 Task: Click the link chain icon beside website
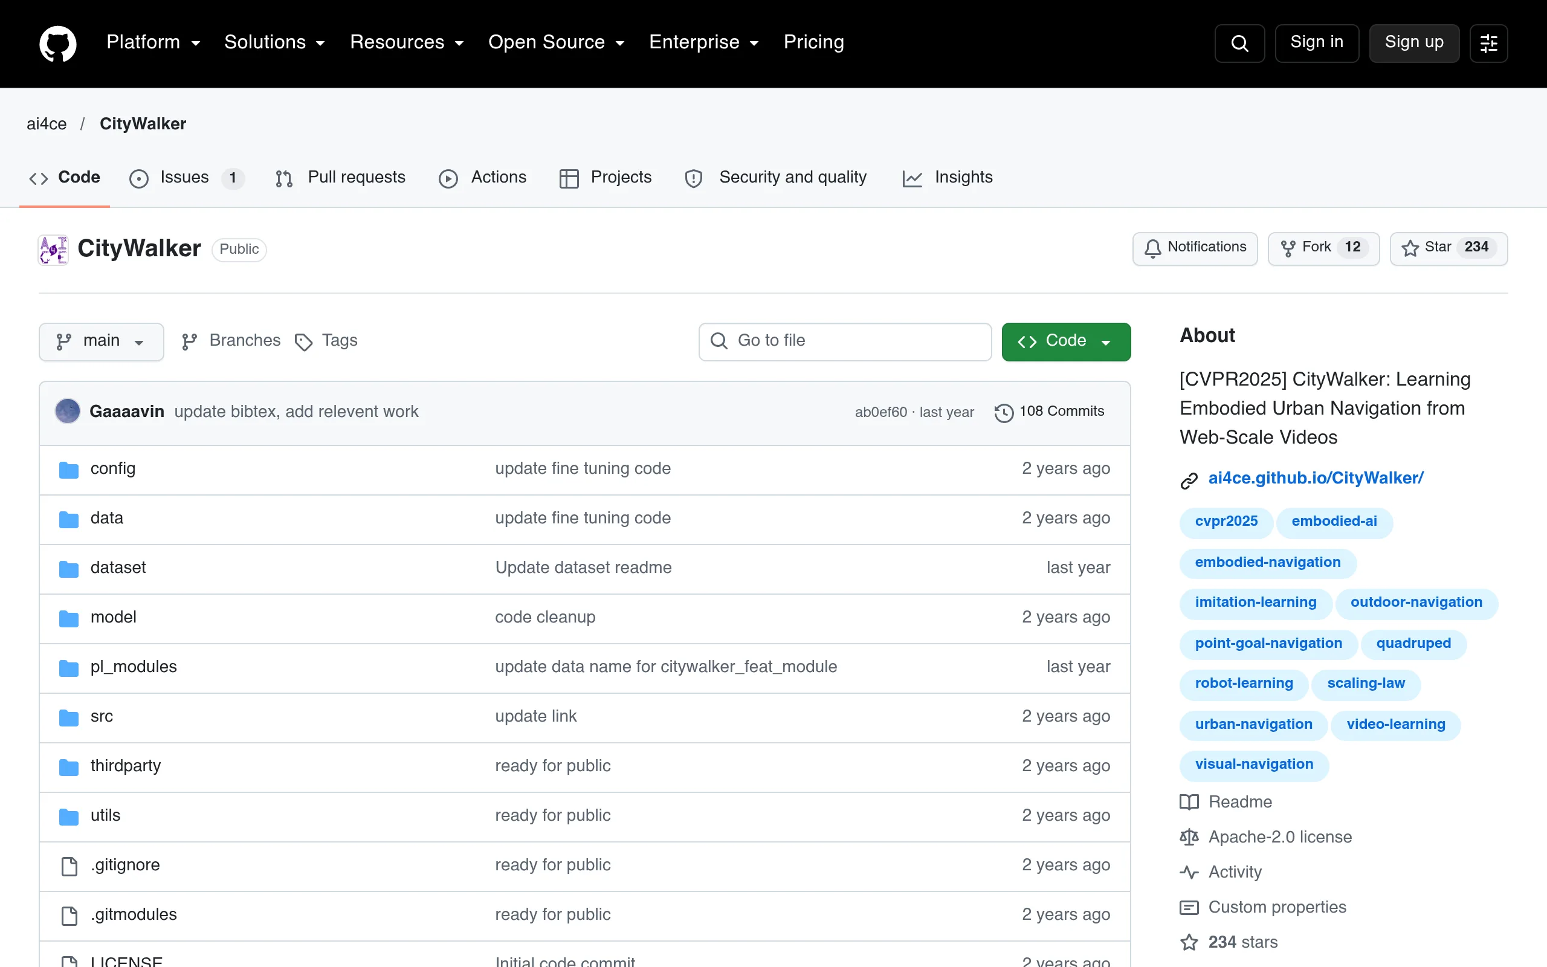[1189, 480]
